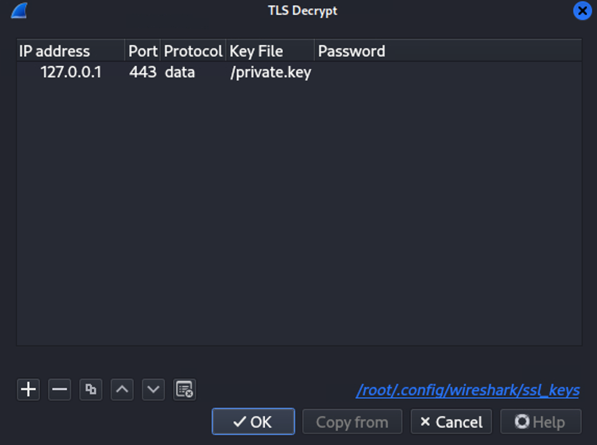Sort by IP address column header
The image size is (597, 445).
point(71,51)
